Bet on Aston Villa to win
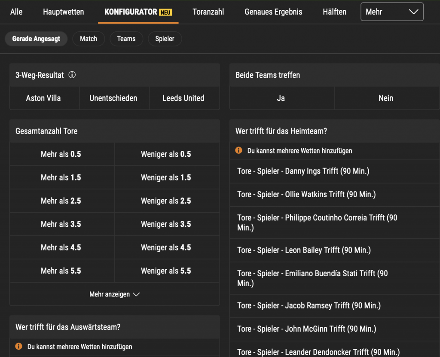The height and width of the screenshot is (357, 440). click(43, 98)
